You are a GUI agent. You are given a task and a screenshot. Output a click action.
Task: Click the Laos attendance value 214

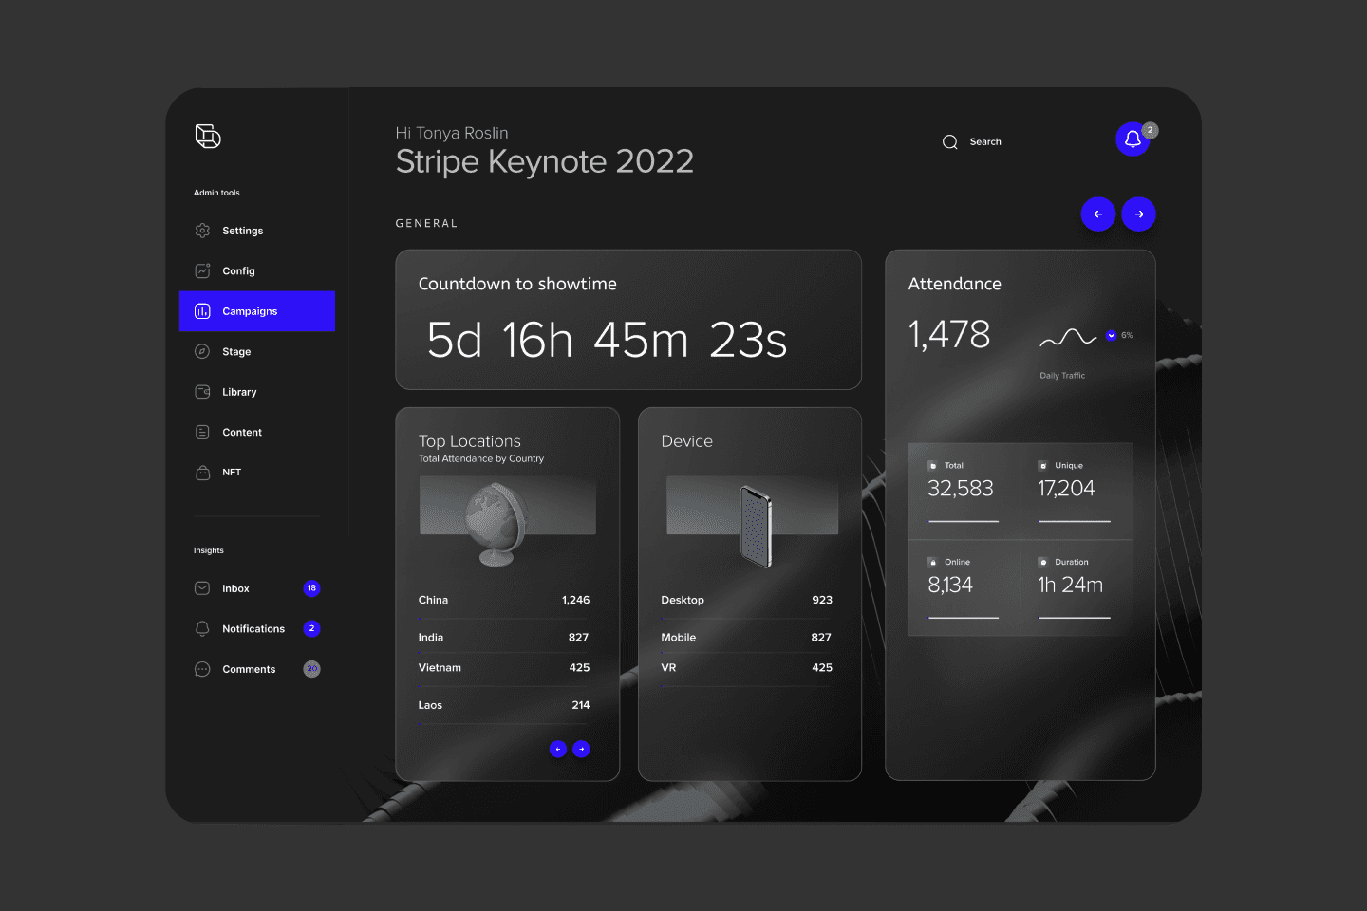pyautogui.click(x=581, y=705)
